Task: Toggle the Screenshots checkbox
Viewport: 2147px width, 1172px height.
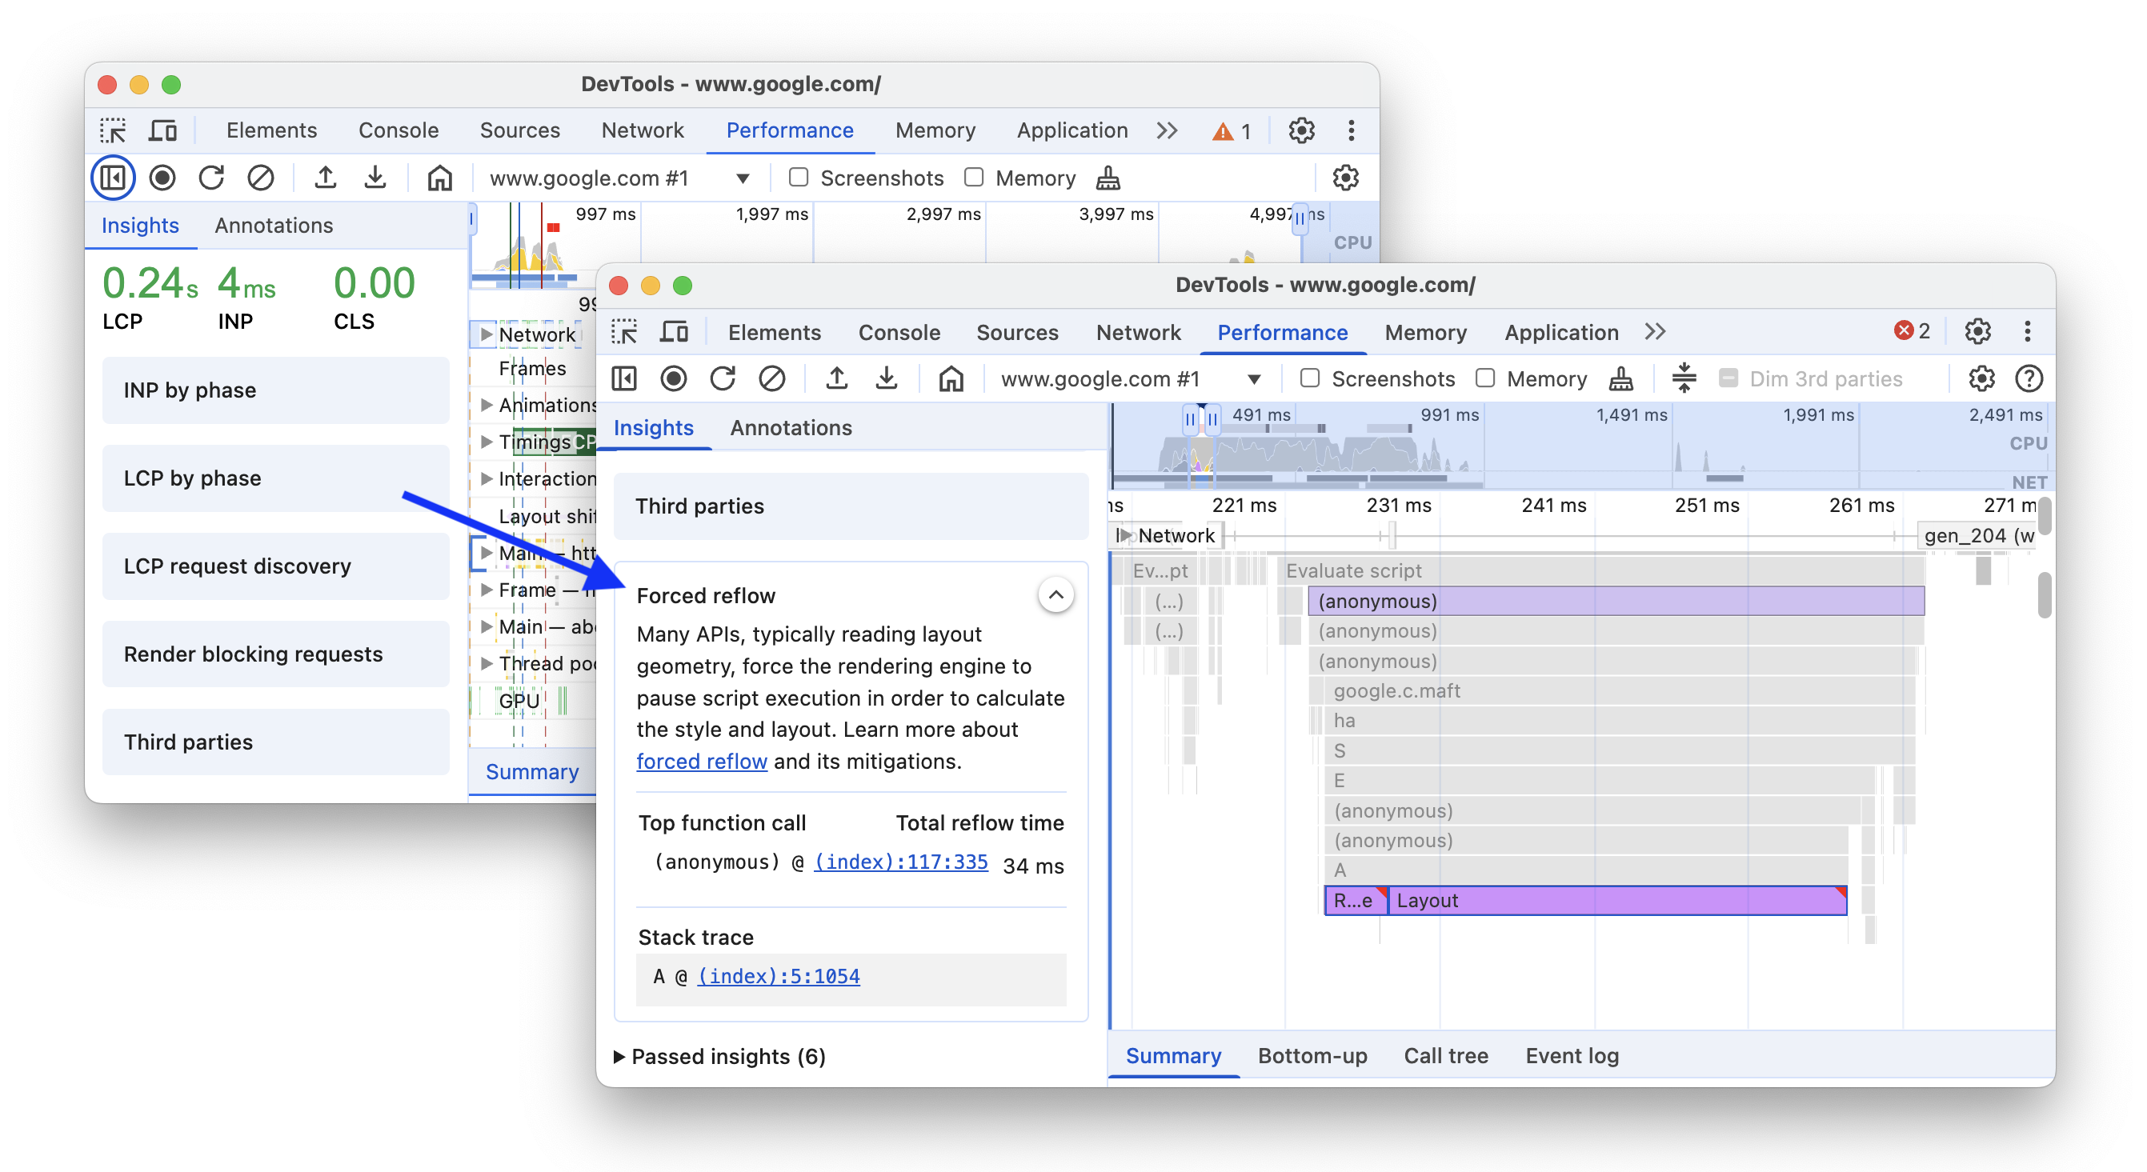Action: tap(1308, 380)
